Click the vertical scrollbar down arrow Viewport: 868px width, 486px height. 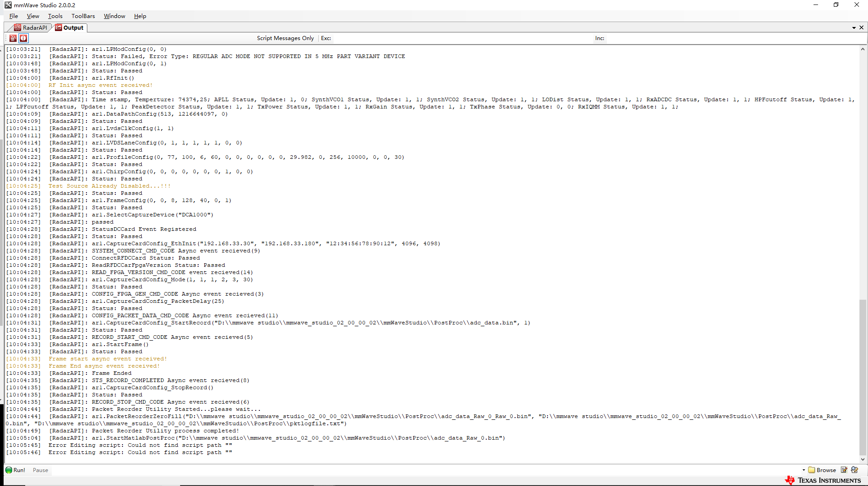pos(863,459)
